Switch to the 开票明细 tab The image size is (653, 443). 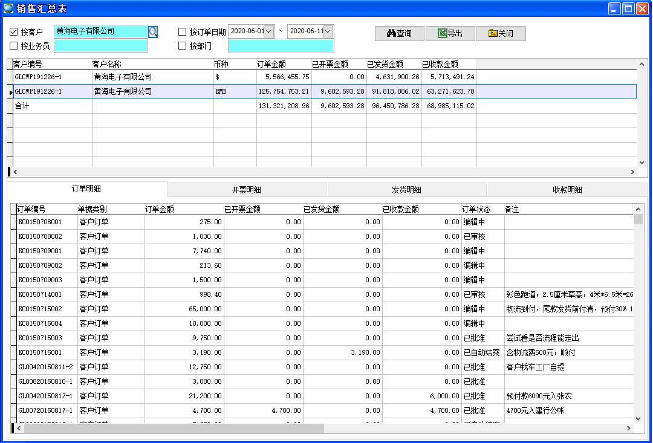point(247,190)
